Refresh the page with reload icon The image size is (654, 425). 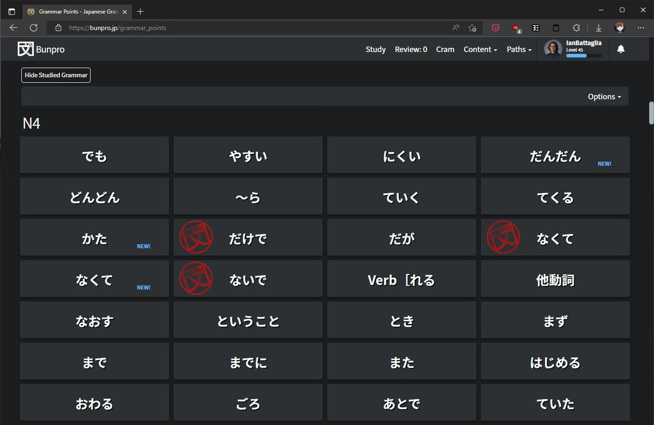[x=34, y=28]
